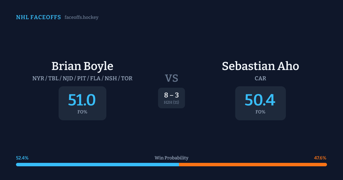Viewport: 343px width, 180px height.
Task: Click the FLA team abbreviation
Action: pos(96,78)
